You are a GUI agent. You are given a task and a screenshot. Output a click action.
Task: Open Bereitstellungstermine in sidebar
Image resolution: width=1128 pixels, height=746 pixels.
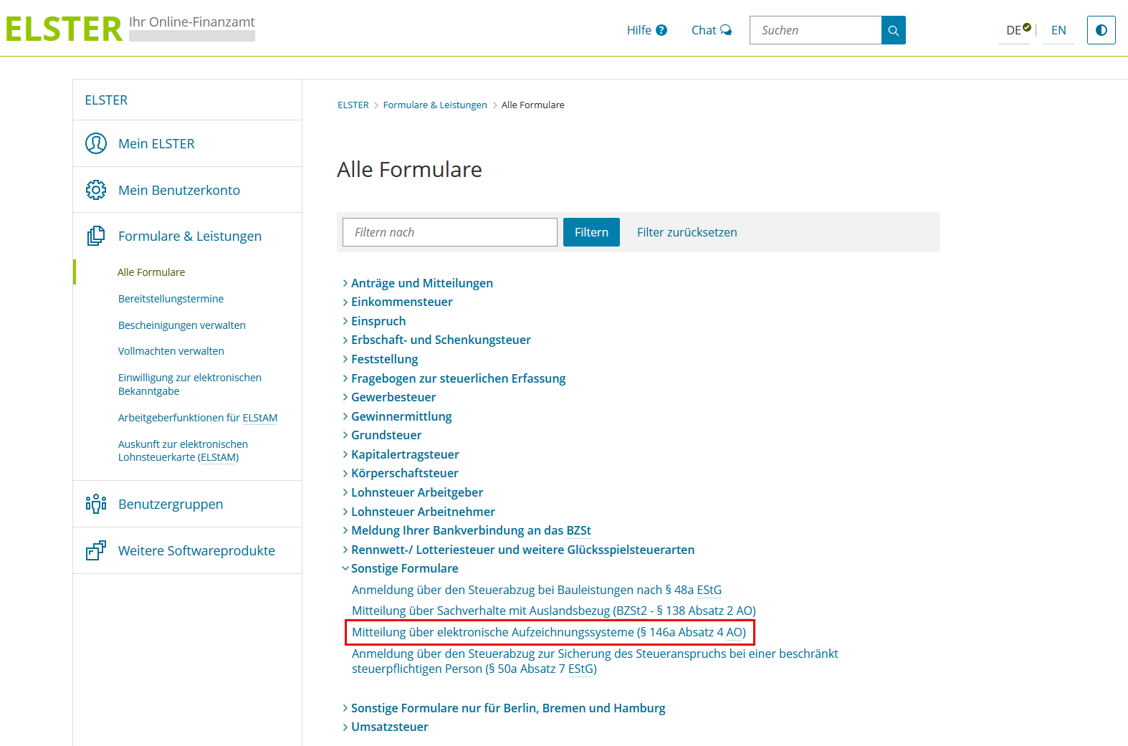click(171, 299)
